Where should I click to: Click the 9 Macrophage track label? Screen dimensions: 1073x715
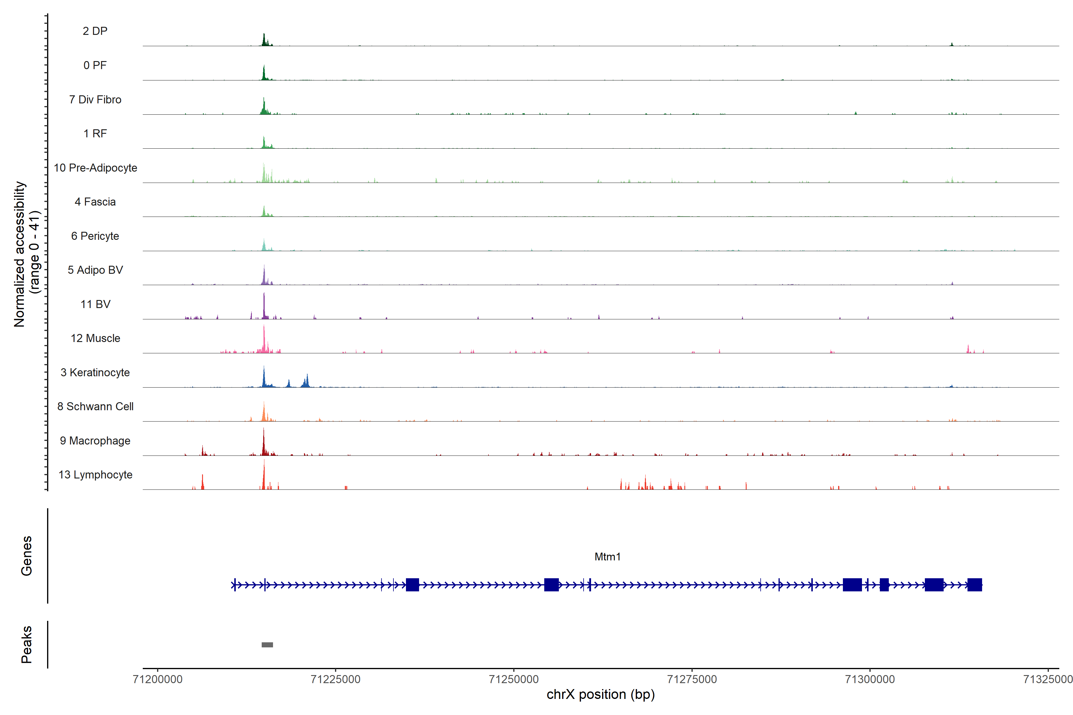95,441
